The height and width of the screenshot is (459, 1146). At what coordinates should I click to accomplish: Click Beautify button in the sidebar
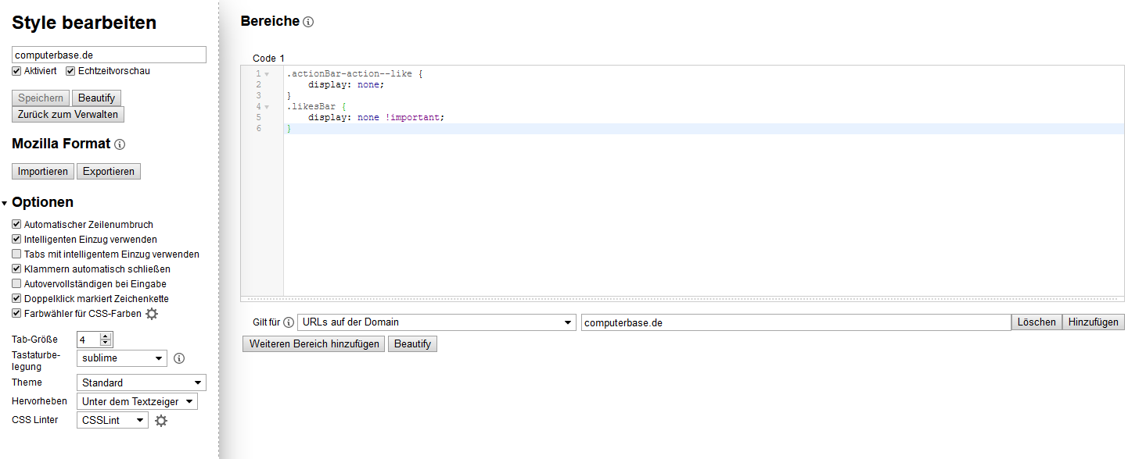[96, 98]
